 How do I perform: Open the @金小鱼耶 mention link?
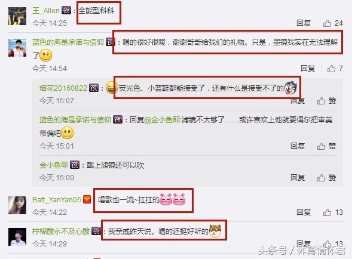162,120
